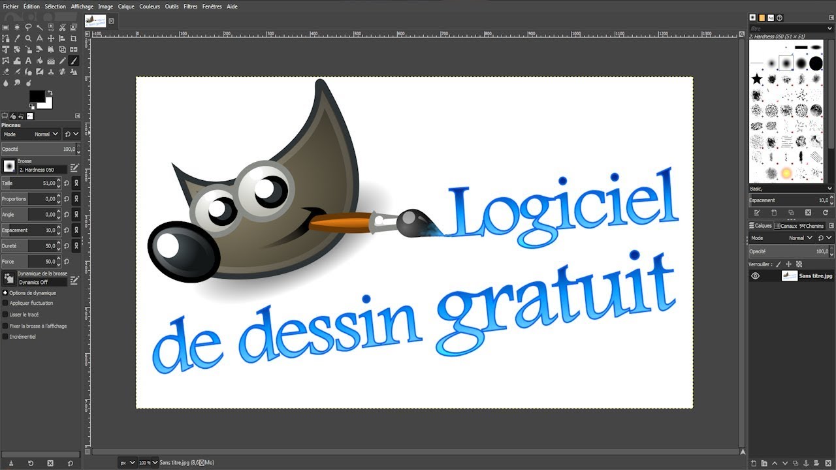Toggle the link icon next to Taille

76,183
